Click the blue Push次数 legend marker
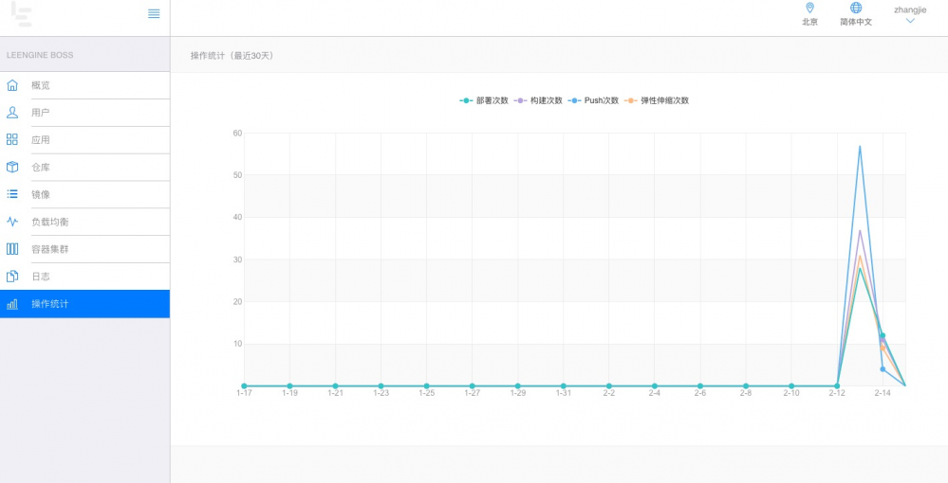Screen dimensions: 948x483 click(574, 100)
